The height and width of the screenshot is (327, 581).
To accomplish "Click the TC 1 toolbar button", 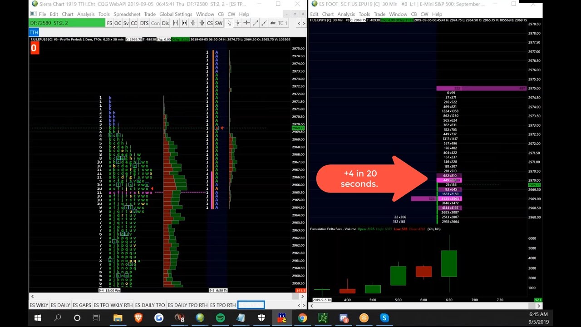I will (x=282, y=23).
